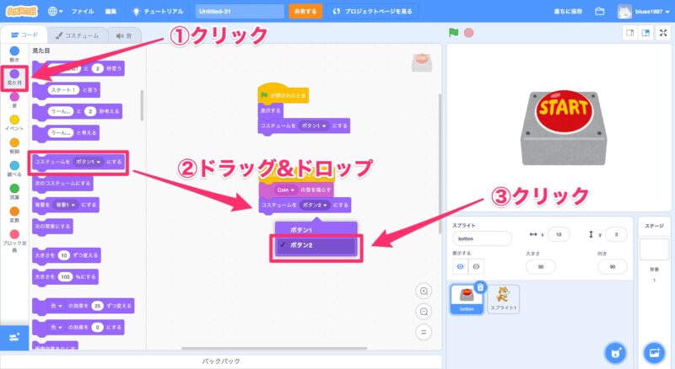This screenshot has height=369, width=675.
Task: Zoom out on the code workspace
Action: tap(424, 311)
